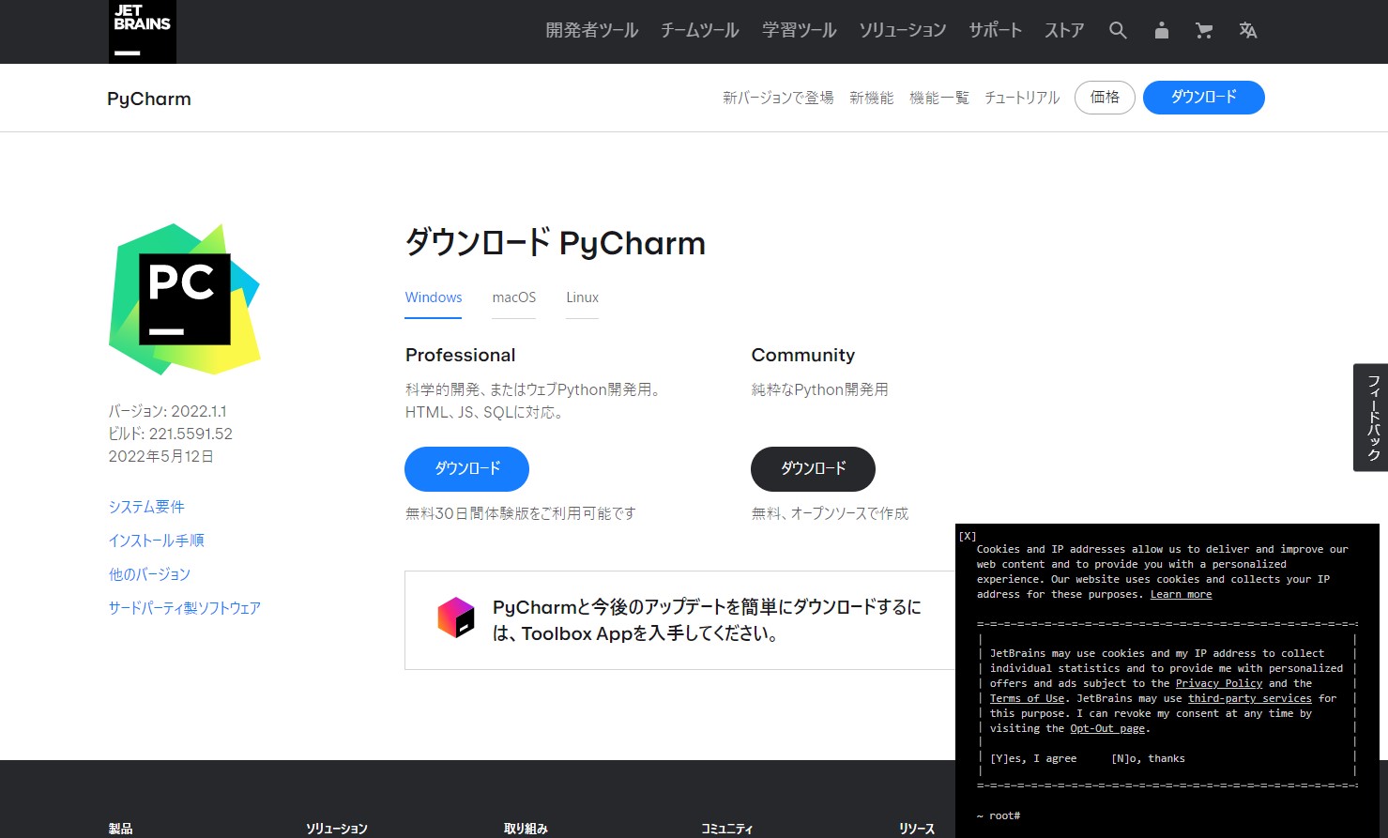Image resolution: width=1388 pixels, height=838 pixels.
Task: Click the PyCharm product name link
Action: coord(149,99)
